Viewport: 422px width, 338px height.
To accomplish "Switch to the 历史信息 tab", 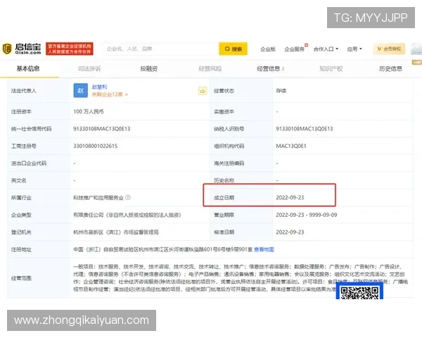I will coord(390,69).
